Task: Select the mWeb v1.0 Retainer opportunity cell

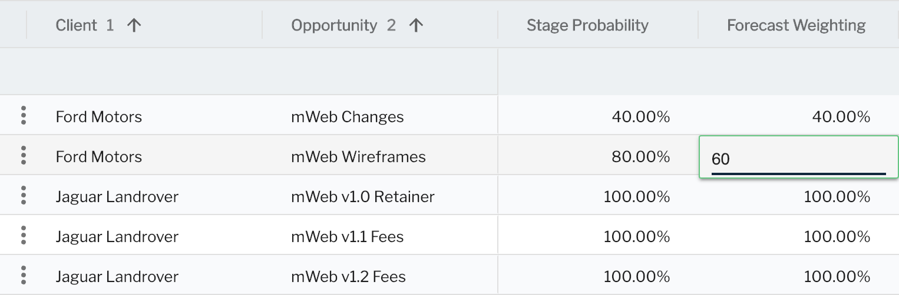Action: click(x=363, y=196)
